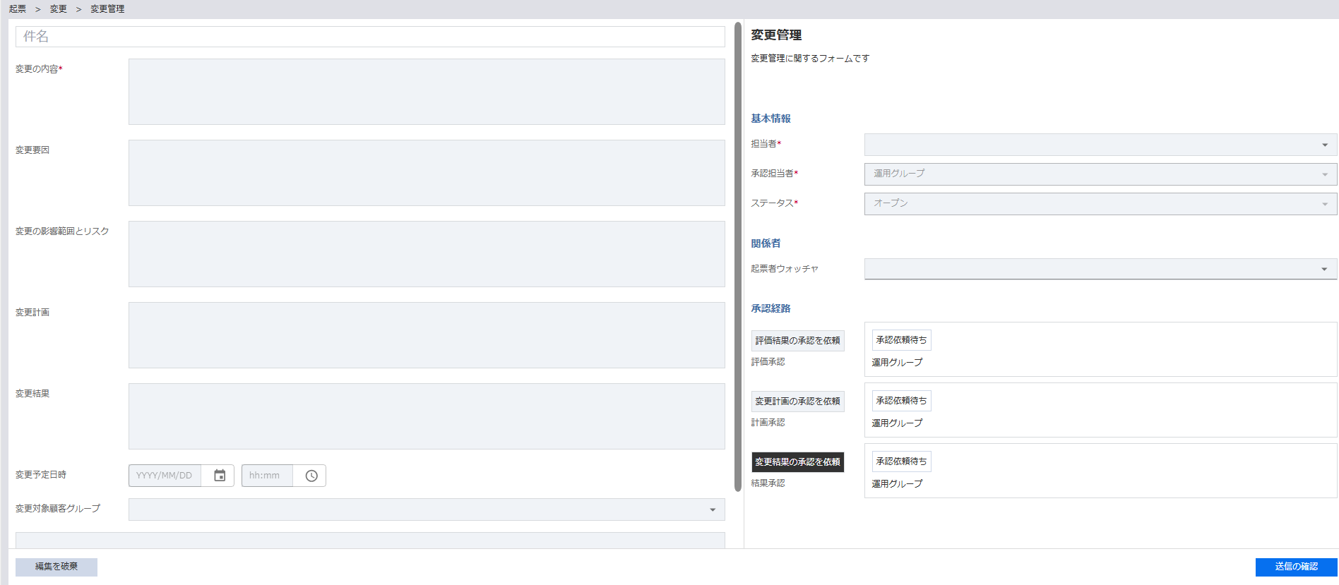The image size is (1339, 585).
Task: Click the YYYY/MM/DD date input field
Action: 165,476
